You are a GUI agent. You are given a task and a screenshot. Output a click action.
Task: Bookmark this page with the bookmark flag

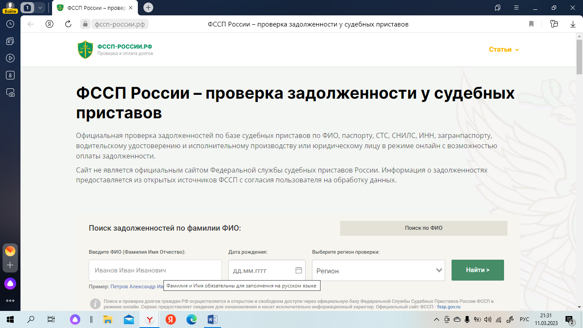point(531,24)
